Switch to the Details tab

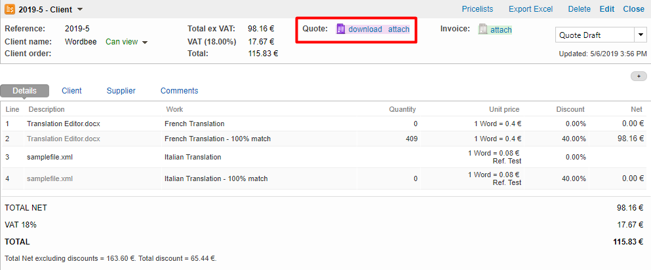24,91
